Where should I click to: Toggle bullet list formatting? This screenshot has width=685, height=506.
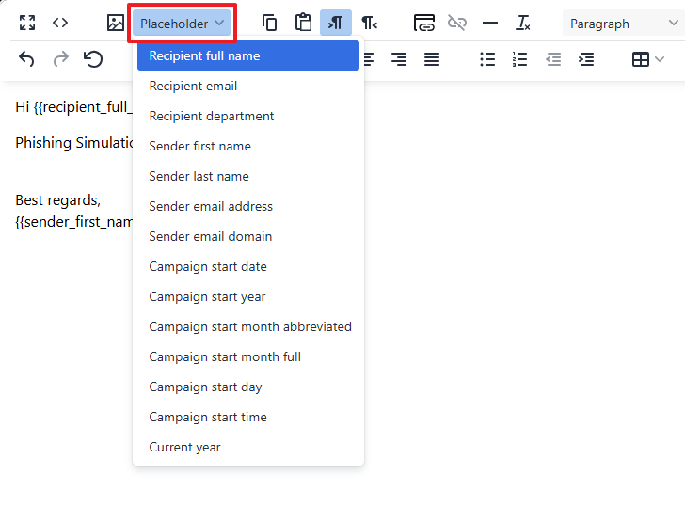click(487, 59)
